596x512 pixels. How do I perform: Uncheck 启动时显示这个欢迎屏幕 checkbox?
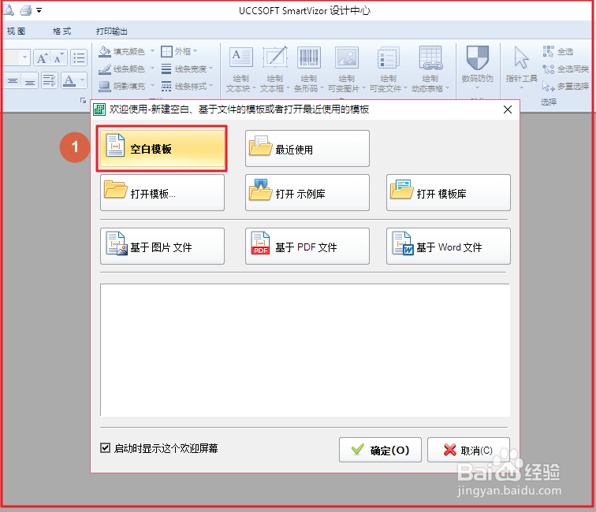click(x=106, y=448)
